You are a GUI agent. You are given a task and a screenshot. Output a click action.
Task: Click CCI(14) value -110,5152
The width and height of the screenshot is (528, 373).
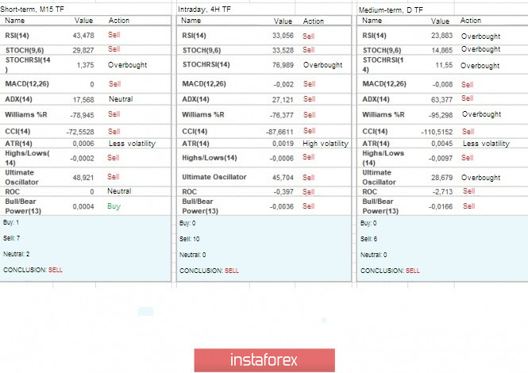437,132
